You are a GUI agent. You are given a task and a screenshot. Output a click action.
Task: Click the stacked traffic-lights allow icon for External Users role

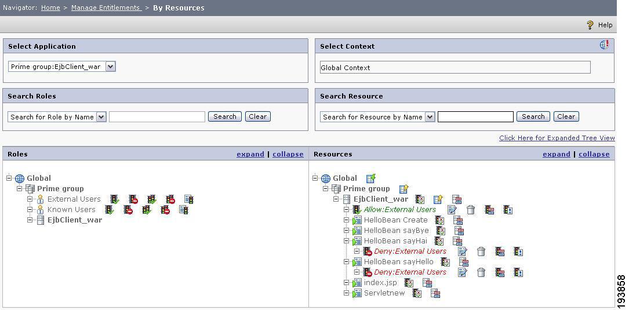click(x=152, y=199)
